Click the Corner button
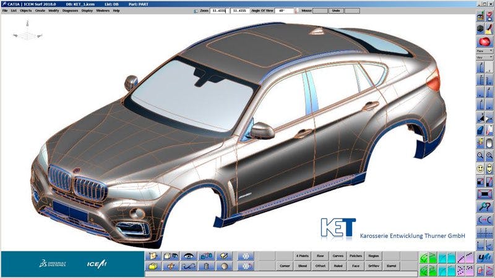The height and width of the screenshot is (278, 495). coord(285,266)
